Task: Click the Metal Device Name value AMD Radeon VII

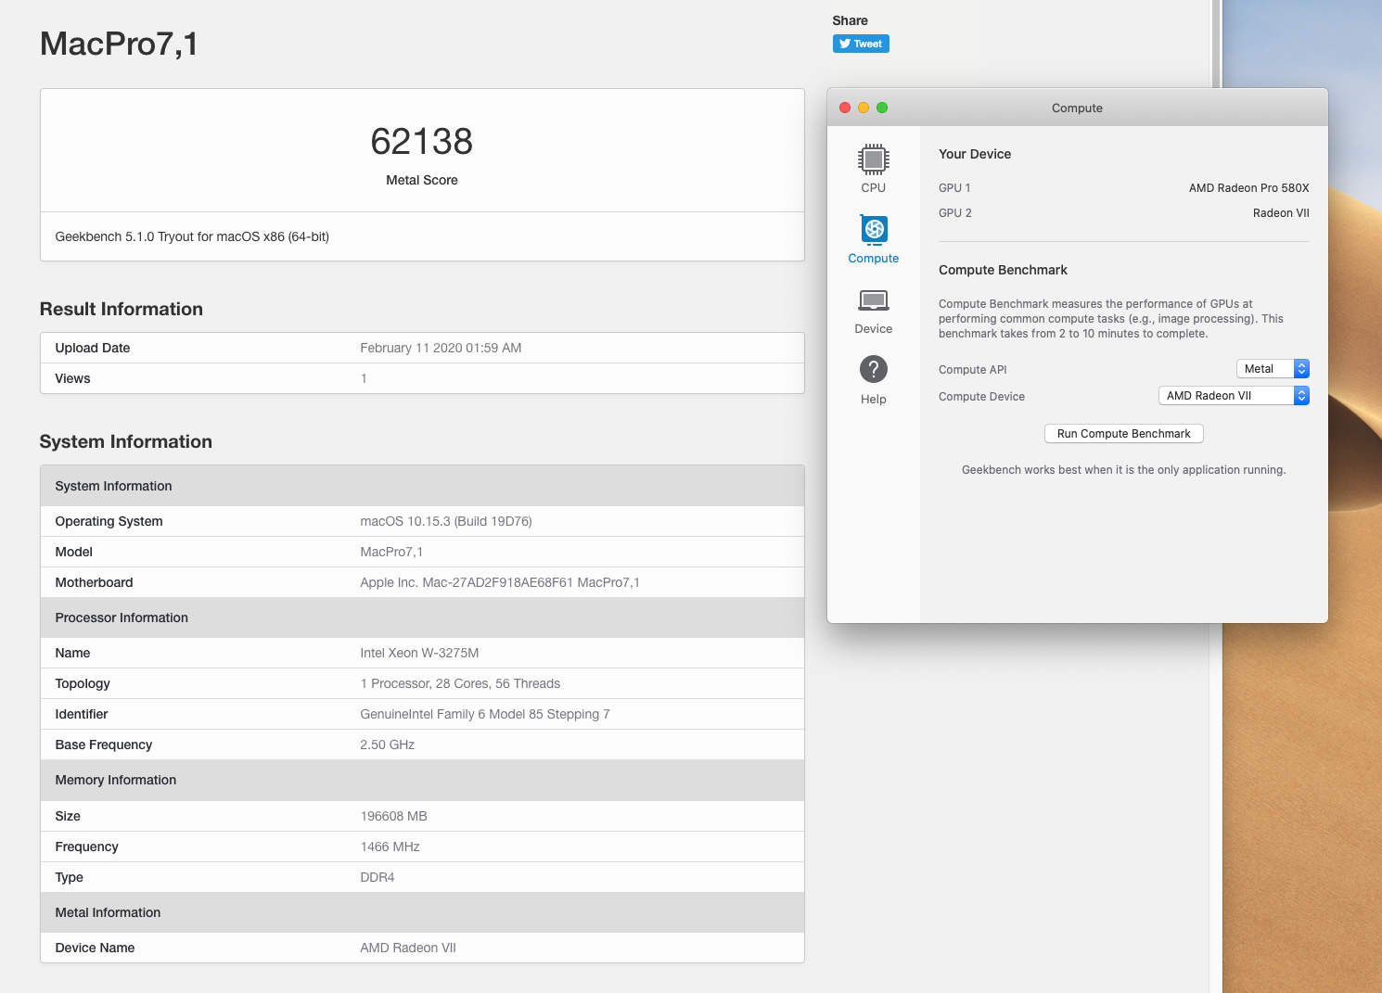Action: (x=408, y=948)
